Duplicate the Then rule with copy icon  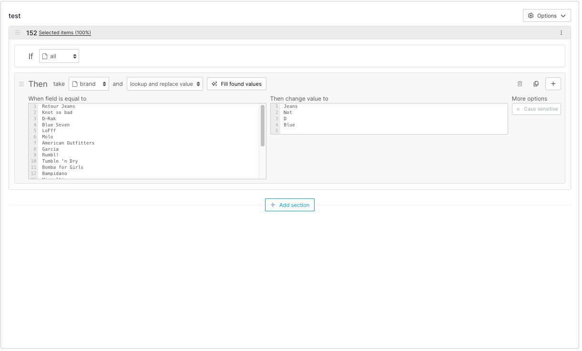coord(536,84)
